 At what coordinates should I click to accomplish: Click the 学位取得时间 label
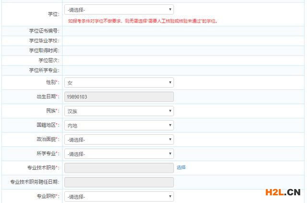[44, 51]
